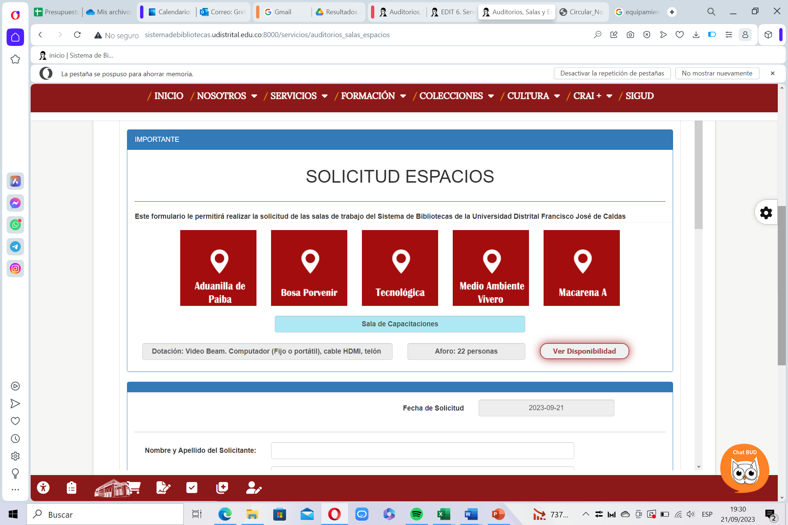Click the accessibility icon in bottom bar
The height and width of the screenshot is (525, 788).
click(x=43, y=487)
